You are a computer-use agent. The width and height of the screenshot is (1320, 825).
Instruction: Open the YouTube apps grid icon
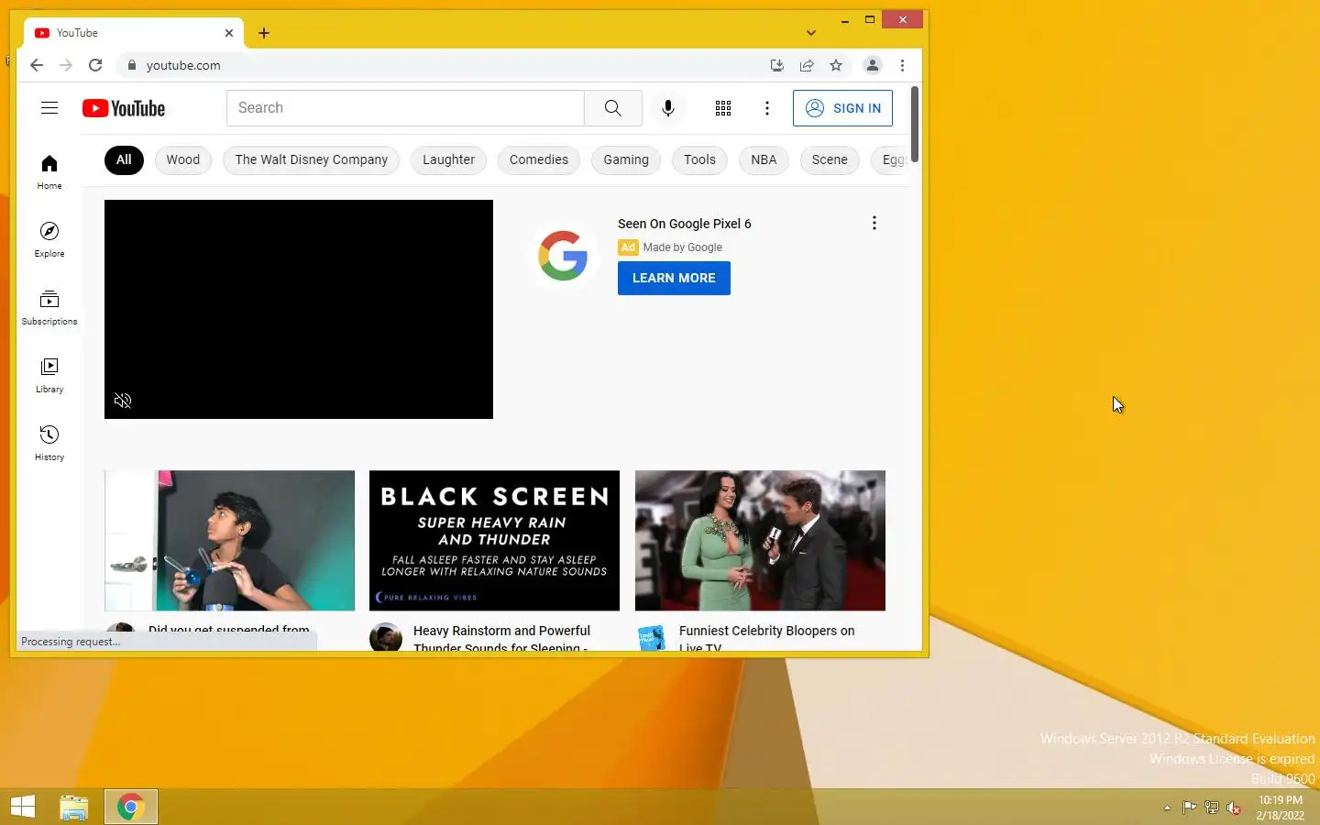pyautogui.click(x=723, y=108)
